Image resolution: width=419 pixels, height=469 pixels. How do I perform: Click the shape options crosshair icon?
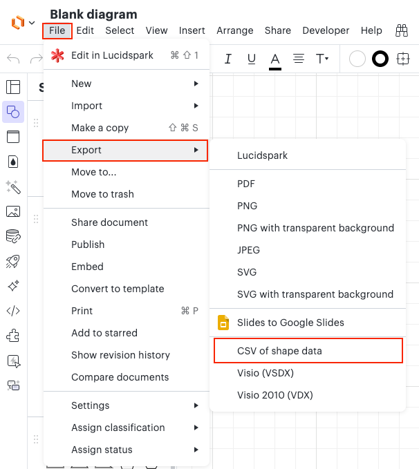pyautogui.click(x=403, y=59)
